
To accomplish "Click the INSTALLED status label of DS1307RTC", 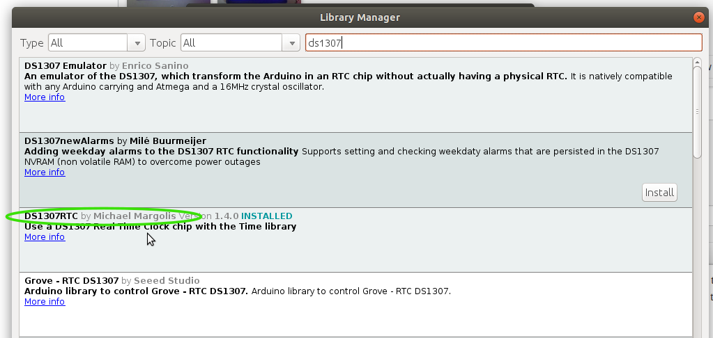I will [266, 216].
